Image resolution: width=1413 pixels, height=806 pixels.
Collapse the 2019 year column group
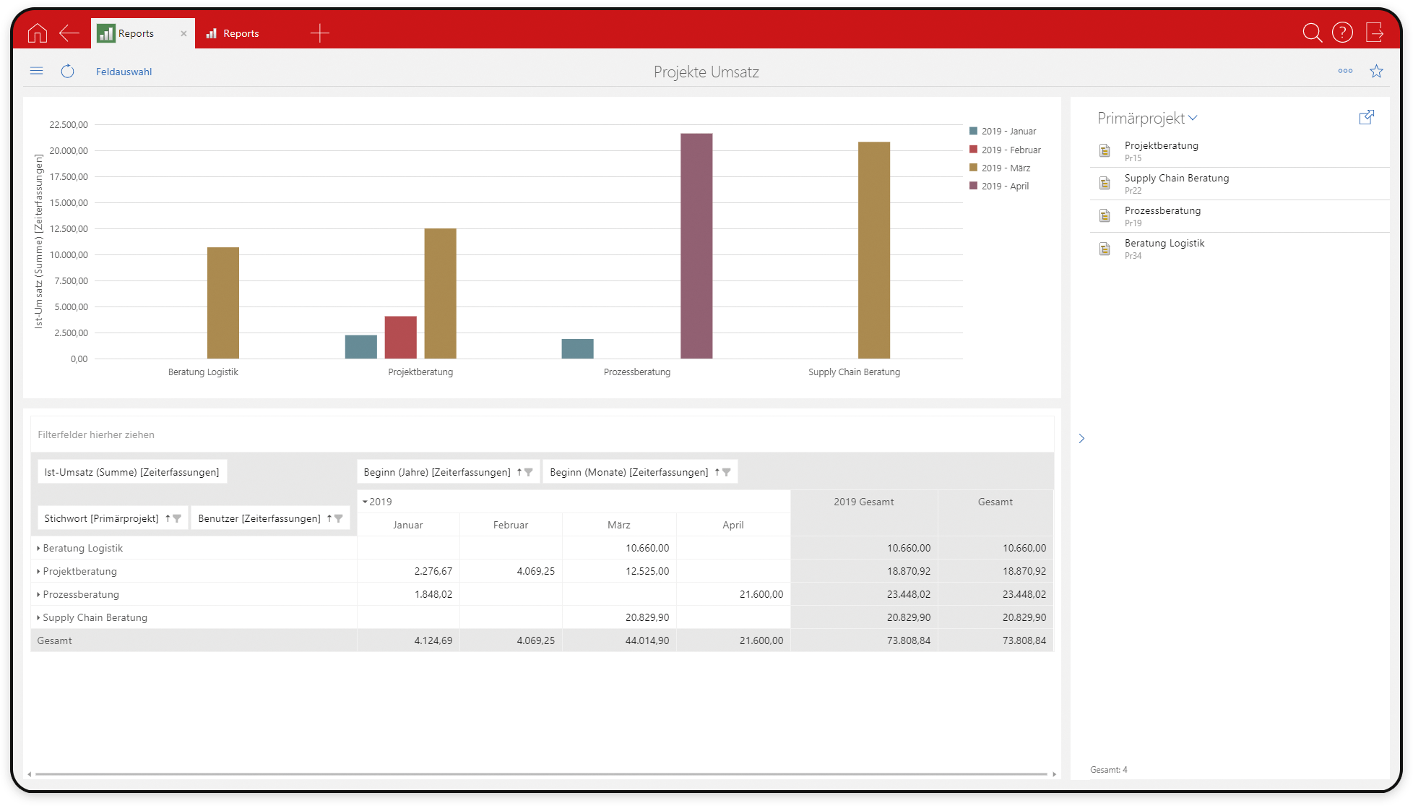pos(365,502)
